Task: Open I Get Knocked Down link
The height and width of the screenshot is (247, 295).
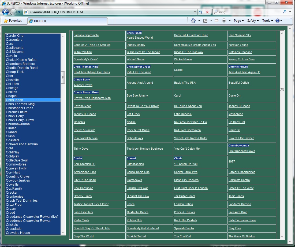Action: [x=242, y=151]
